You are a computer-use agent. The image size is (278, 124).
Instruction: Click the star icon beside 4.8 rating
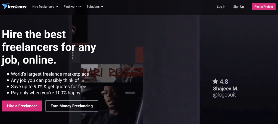tap(215, 81)
